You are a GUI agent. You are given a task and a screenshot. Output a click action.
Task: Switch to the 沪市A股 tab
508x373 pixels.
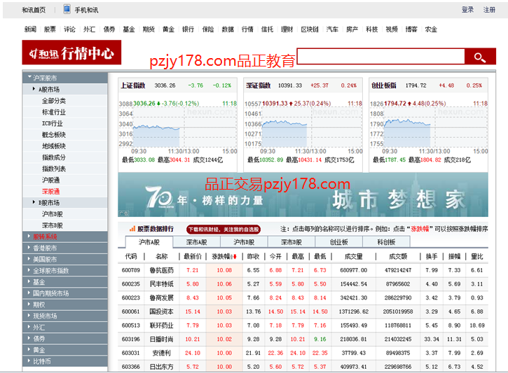pos(149,242)
